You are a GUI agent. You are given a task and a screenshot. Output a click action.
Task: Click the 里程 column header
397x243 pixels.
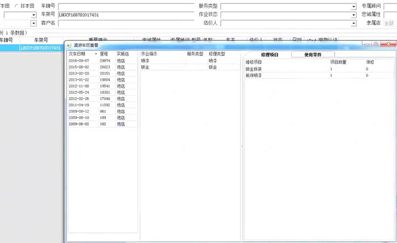pos(104,54)
